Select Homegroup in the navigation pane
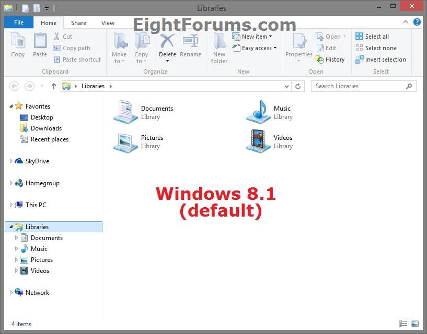The width and height of the screenshot is (427, 334). click(37, 183)
